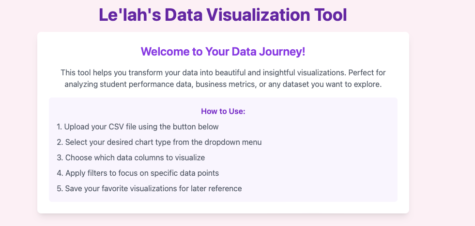
Task: Click step 3 about choosing data columns
Action: (131, 157)
